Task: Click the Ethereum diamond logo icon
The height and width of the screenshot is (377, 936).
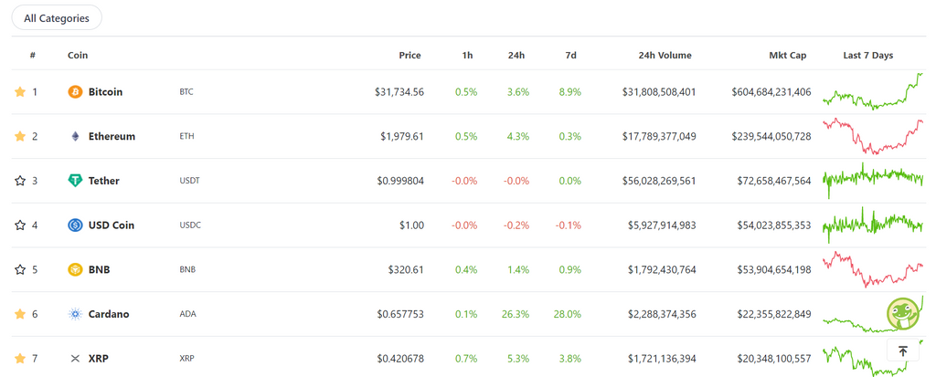Action: click(75, 137)
